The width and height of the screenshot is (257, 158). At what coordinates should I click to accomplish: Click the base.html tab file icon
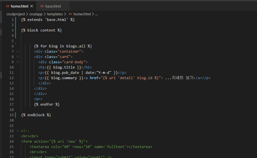pos(42,6)
